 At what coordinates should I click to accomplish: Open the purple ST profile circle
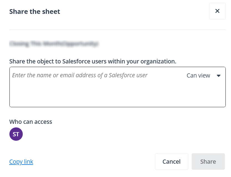[16, 134]
